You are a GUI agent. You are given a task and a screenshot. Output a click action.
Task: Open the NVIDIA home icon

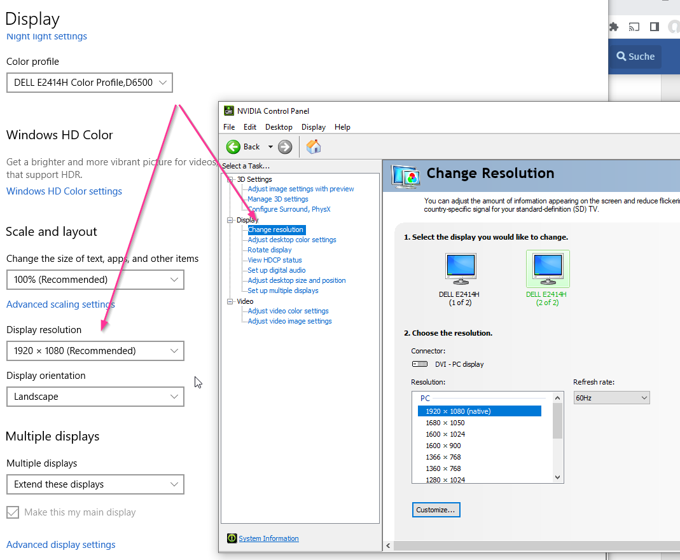314,146
